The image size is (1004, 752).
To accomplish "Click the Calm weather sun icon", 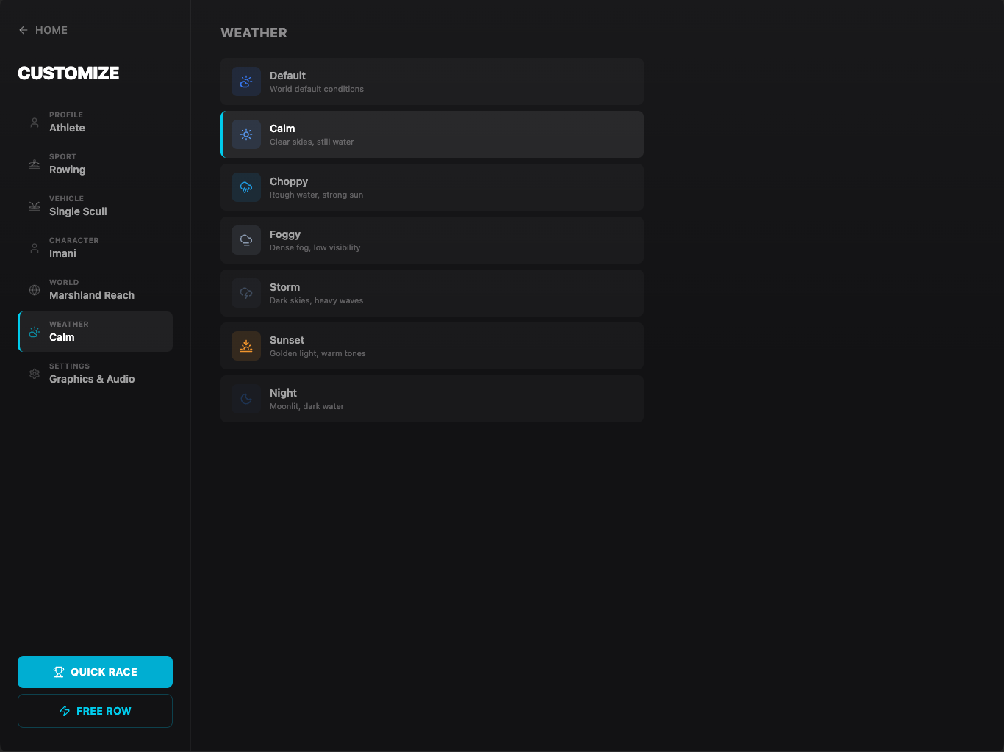I will point(246,134).
